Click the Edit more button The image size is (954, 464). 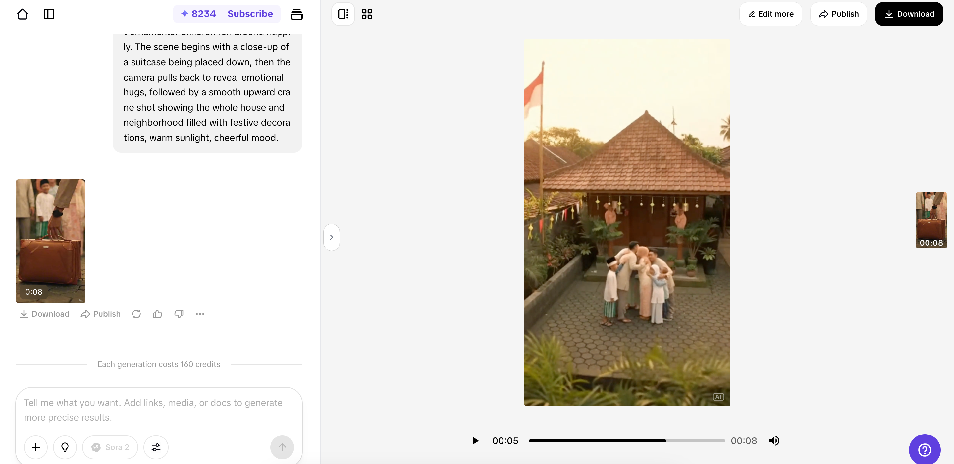coord(770,14)
